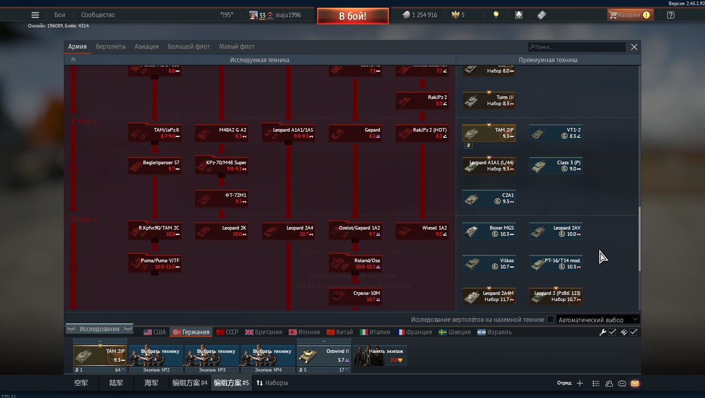
Task: Collapse the Исследования panel
Action: click(99, 329)
